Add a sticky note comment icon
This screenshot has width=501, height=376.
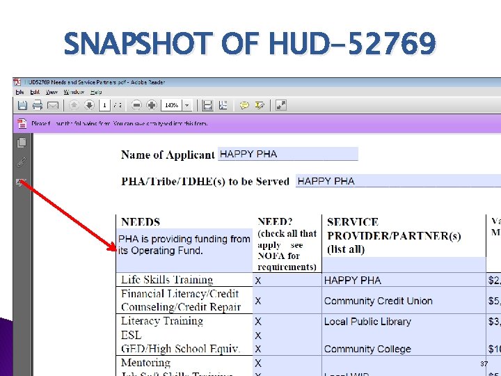244,105
